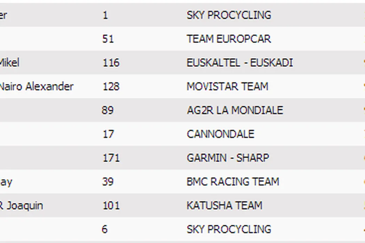This screenshot has width=365, height=243.
Task: Click the bib number 101 cell
Action: click(x=111, y=206)
